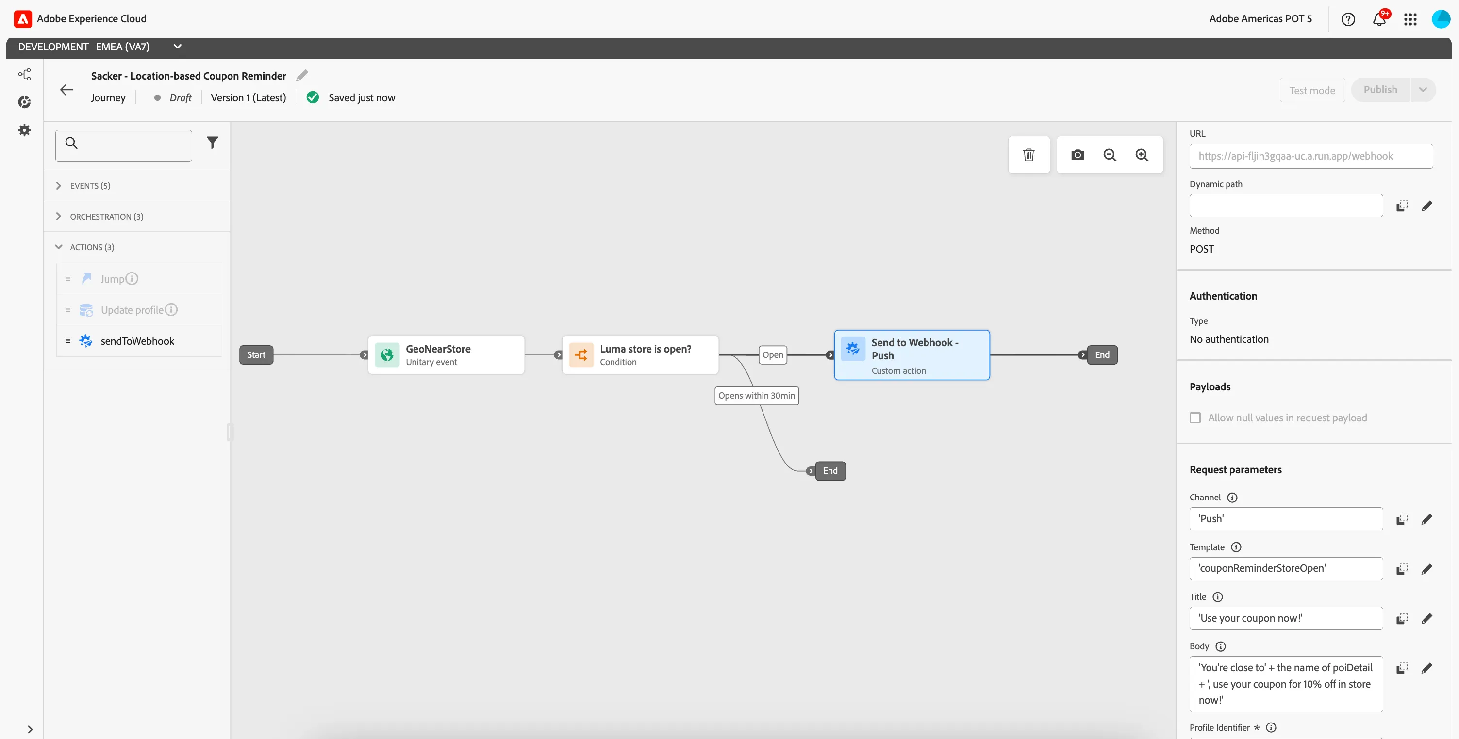Image resolution: width=1459 pixels, height=739 pixels.
Task: Click the palette search field
Action: pos(123,145)
